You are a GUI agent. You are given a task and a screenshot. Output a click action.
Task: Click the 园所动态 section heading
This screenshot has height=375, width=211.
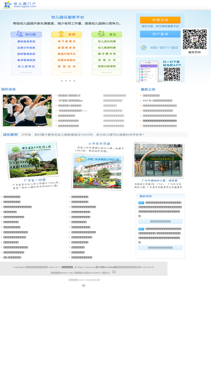[x=8, y=89]
